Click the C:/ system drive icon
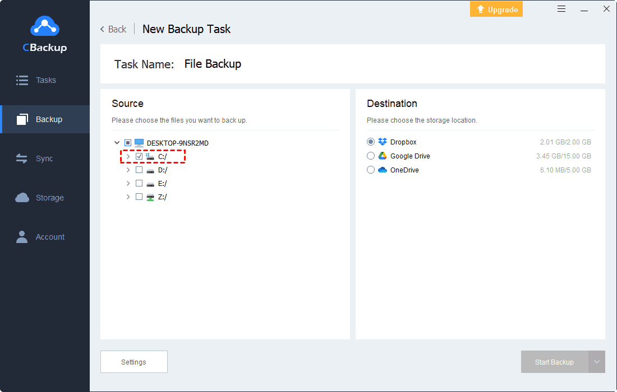Viewport: 617px width, 392px height. click(150, 156)
